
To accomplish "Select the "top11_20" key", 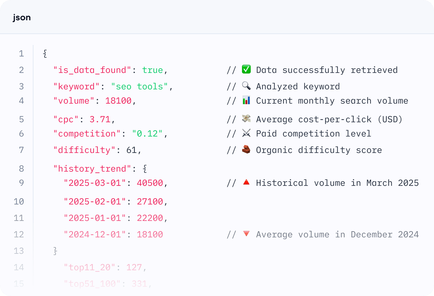I will tap(90, 267).
